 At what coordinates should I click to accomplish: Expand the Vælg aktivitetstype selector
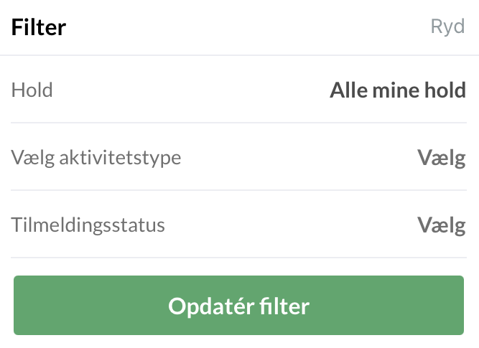click(239, 157)
